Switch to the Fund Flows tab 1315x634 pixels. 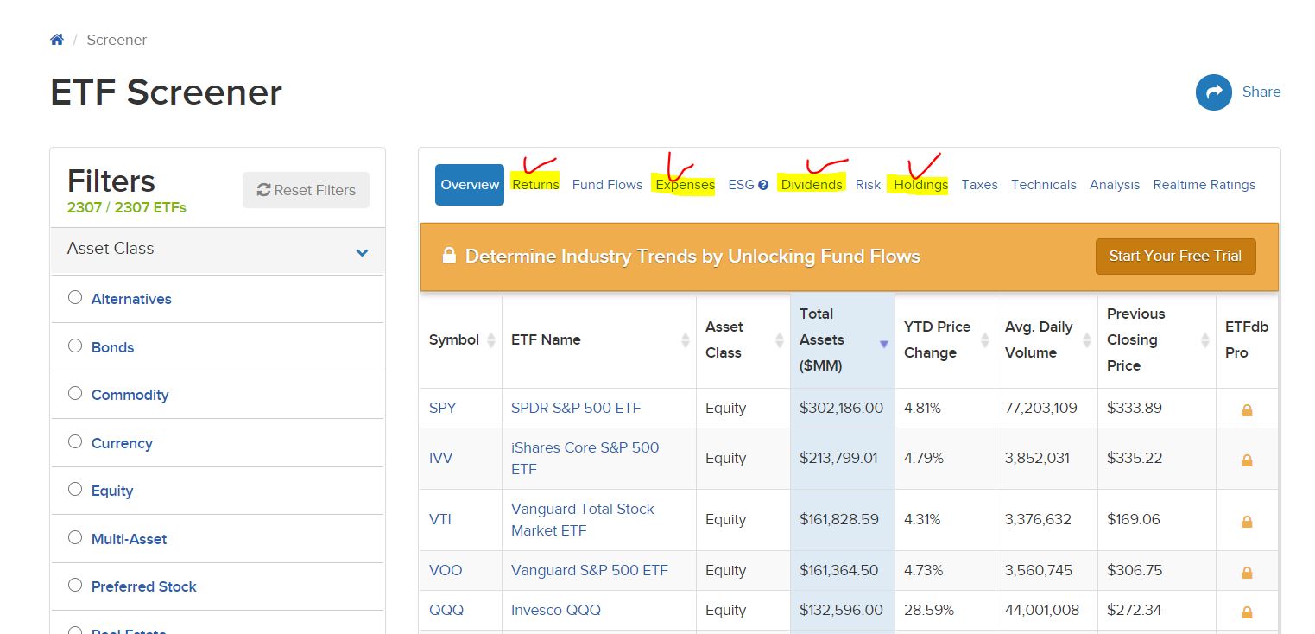tap(607, 185)
